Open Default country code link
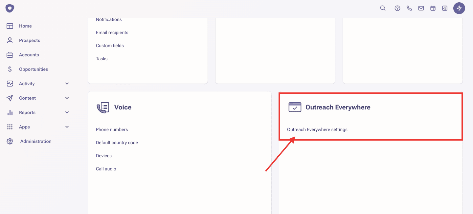This screenshot has height=214, width=473. (x=117, y=143)
